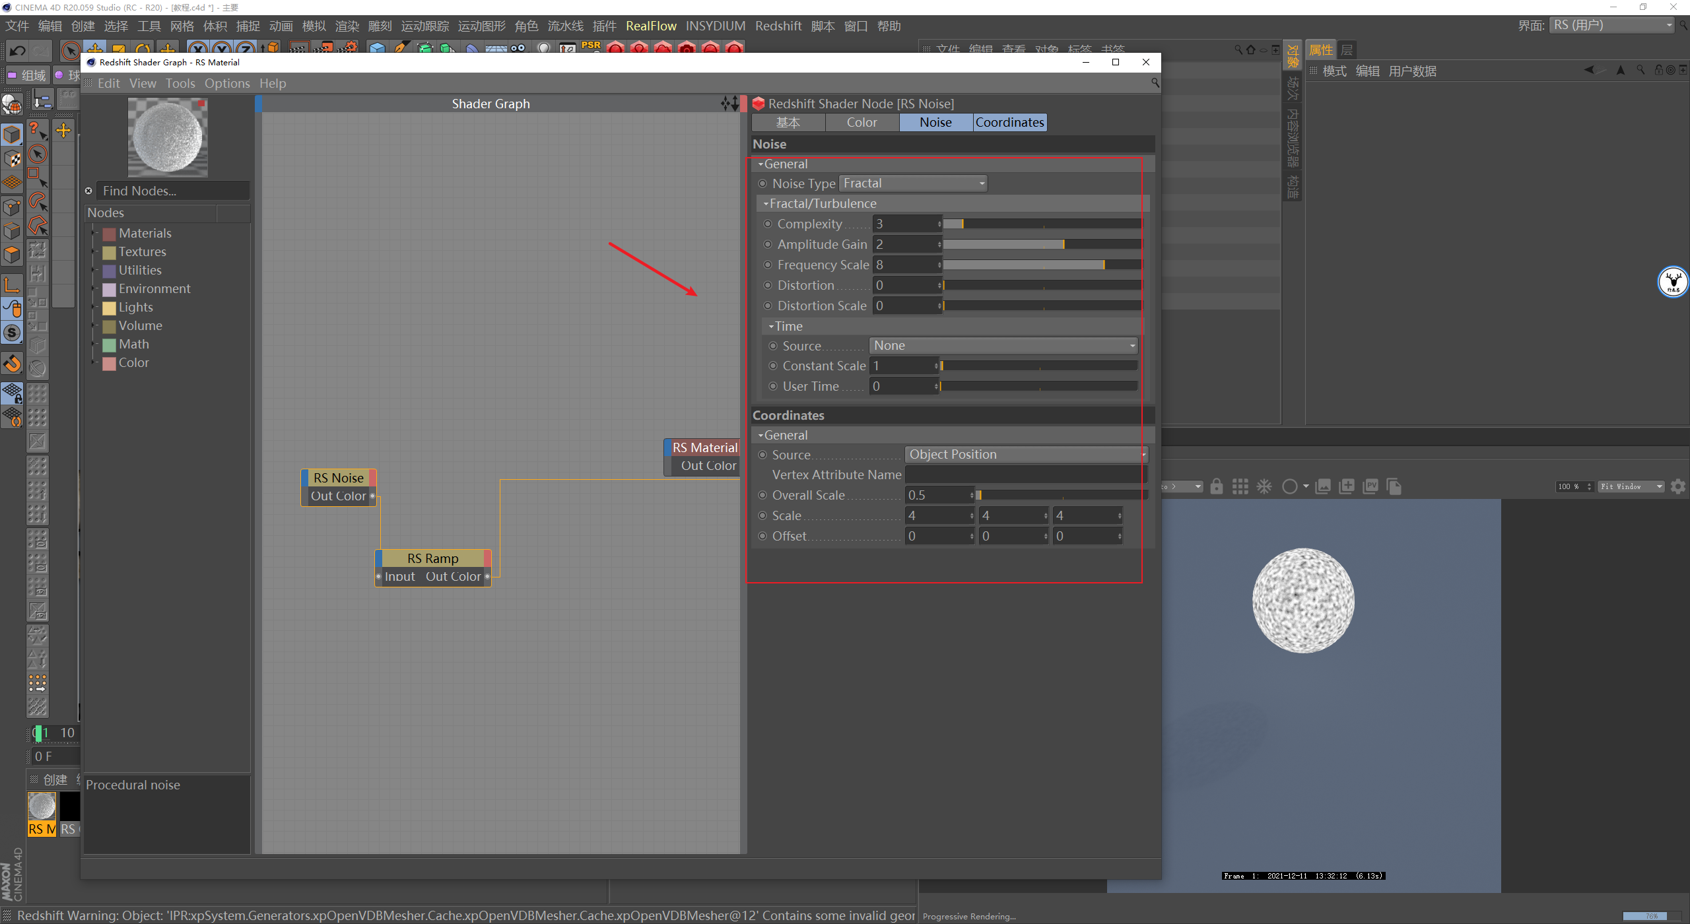1690x924 pixels.
Task: Click the grid bucket icon in render view
Action: pyautogui.click(x=1240, y=486)
